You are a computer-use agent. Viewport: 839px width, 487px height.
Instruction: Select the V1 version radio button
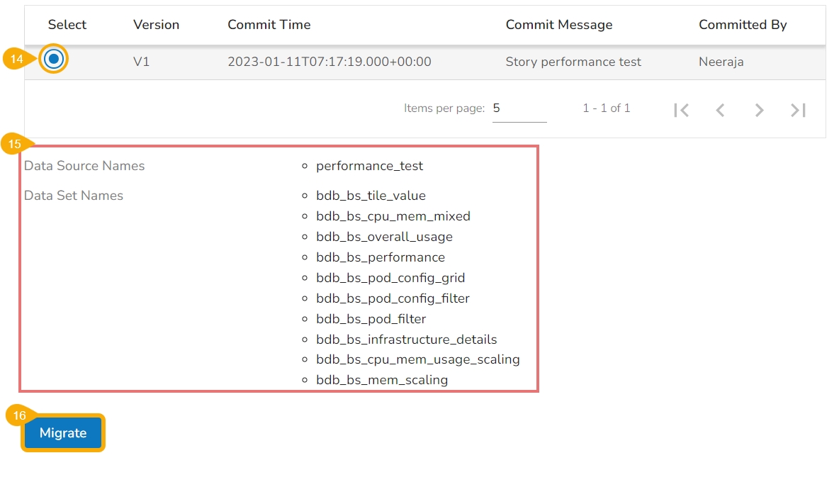pos(53,60)
